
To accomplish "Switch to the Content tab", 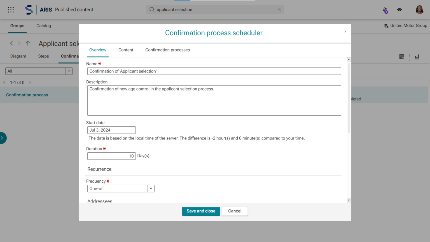I will tap(126, 50).
